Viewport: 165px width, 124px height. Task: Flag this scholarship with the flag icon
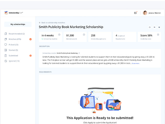(155, 27)
